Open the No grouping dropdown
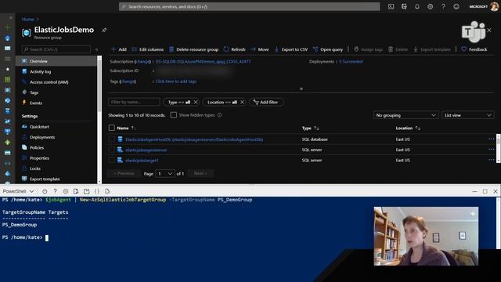 tap(405, 115)
